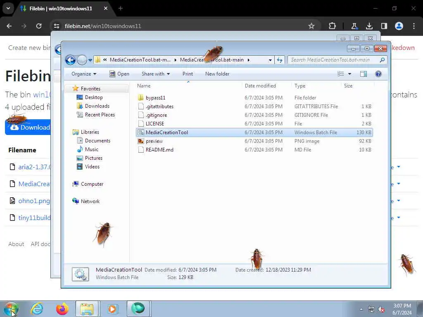423x317 pixels.
Task: Open the browser three-dot menu
Action: (414, 26)
